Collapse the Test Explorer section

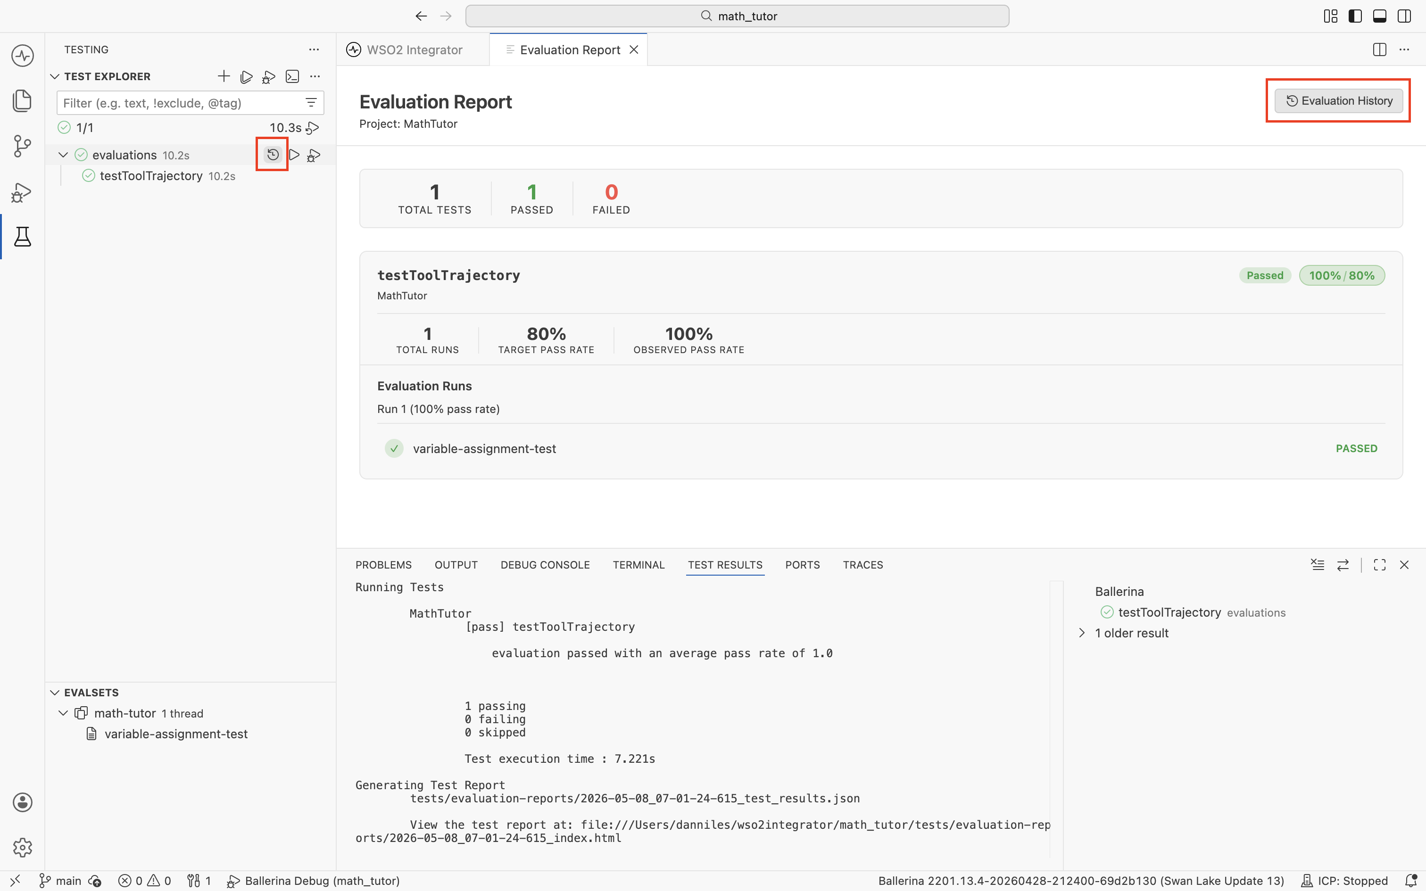55,76
